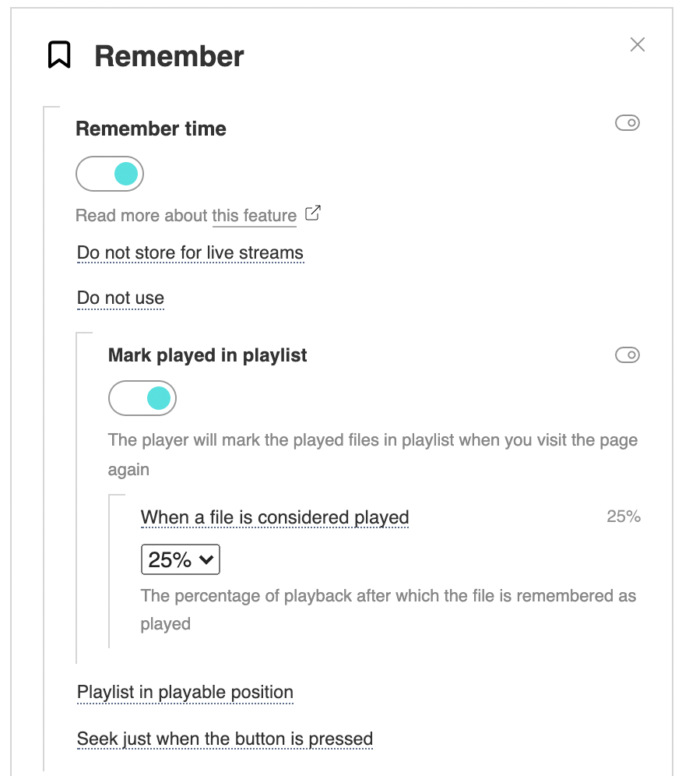Image resolution: width=682 pixels, height=776 pixels.
Task: Click the Remember panel title
Action: (169, 56)
